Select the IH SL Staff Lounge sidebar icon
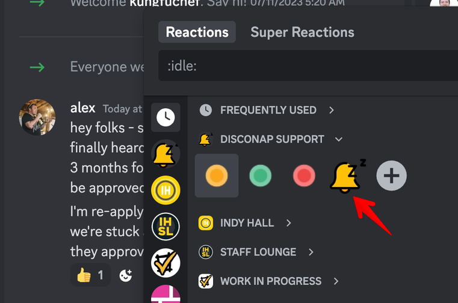 point(166,227)
